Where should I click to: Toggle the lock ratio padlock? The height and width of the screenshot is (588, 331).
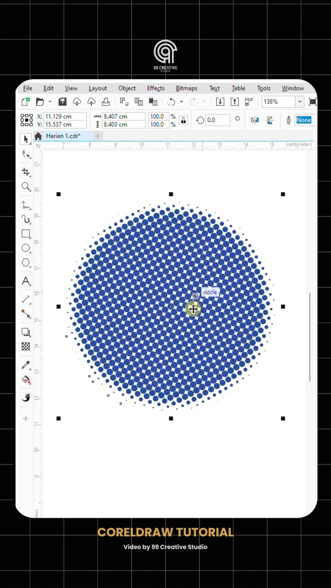(183, 120)
